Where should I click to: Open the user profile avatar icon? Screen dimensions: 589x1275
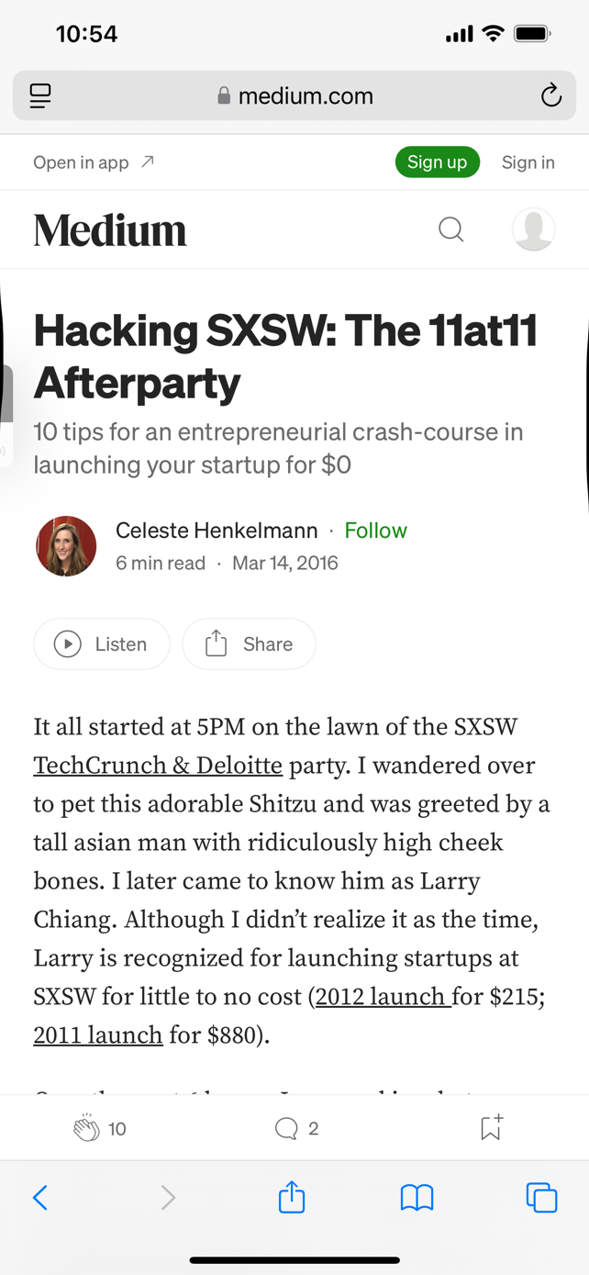coord(533,229)
